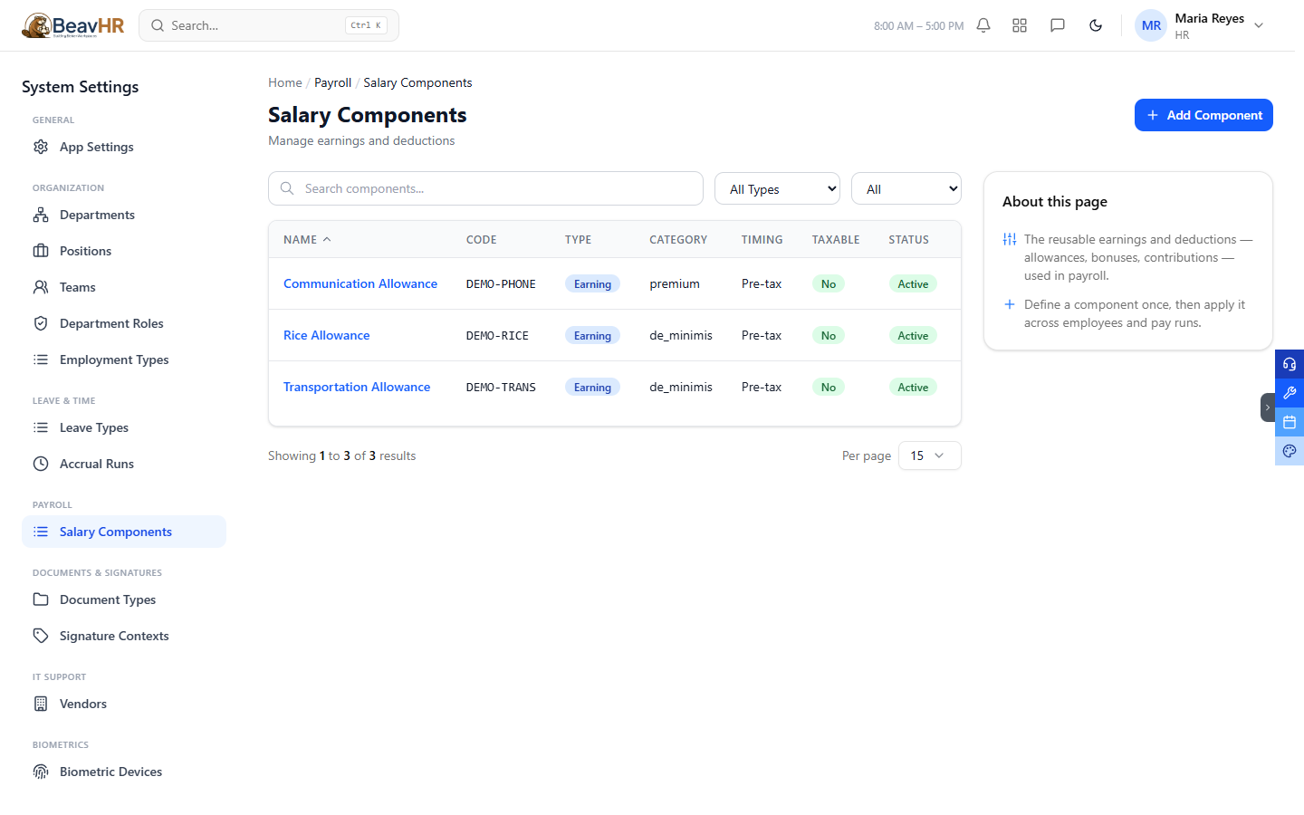Go to Positions in sidebar
This screenshot has height=815, width=1304.
coord(124,251)
